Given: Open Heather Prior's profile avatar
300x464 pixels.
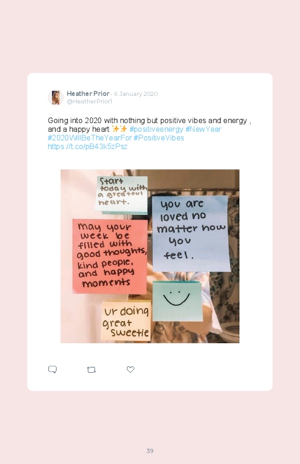Looking at the screenshot, I should (x=56, y=97).
